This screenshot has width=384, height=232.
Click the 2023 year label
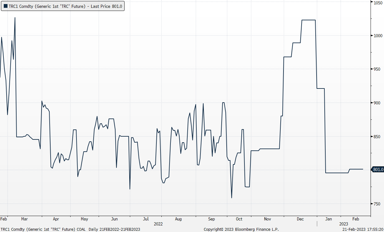[x=344, y=224]
